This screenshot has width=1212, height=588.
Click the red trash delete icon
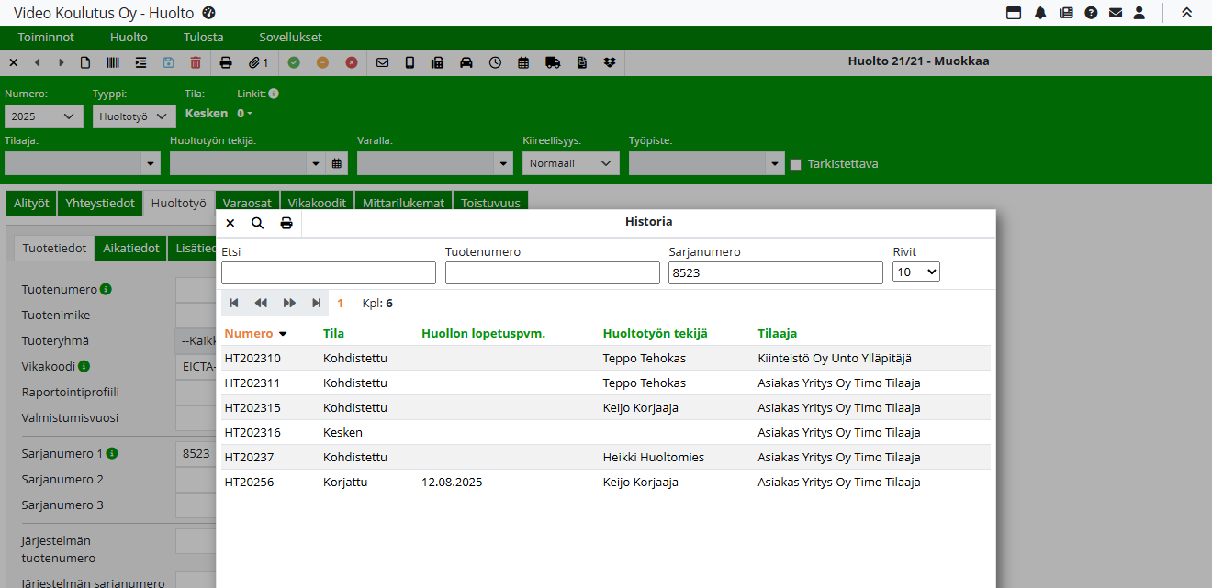pos(196,62)
